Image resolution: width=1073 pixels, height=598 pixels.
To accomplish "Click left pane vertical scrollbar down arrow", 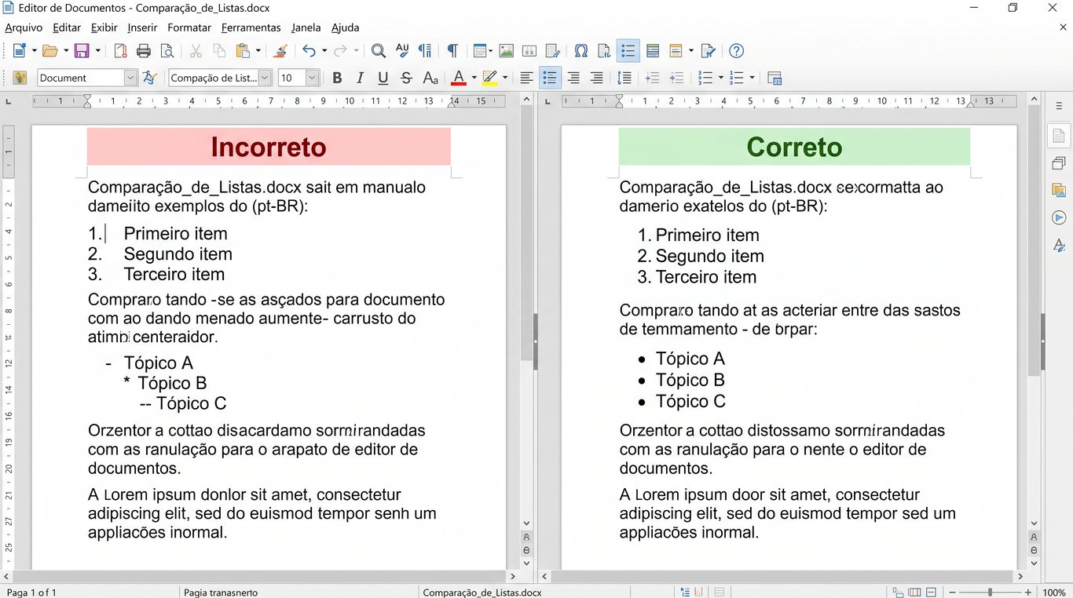I will pyautogui.click(x=526, y=562).
